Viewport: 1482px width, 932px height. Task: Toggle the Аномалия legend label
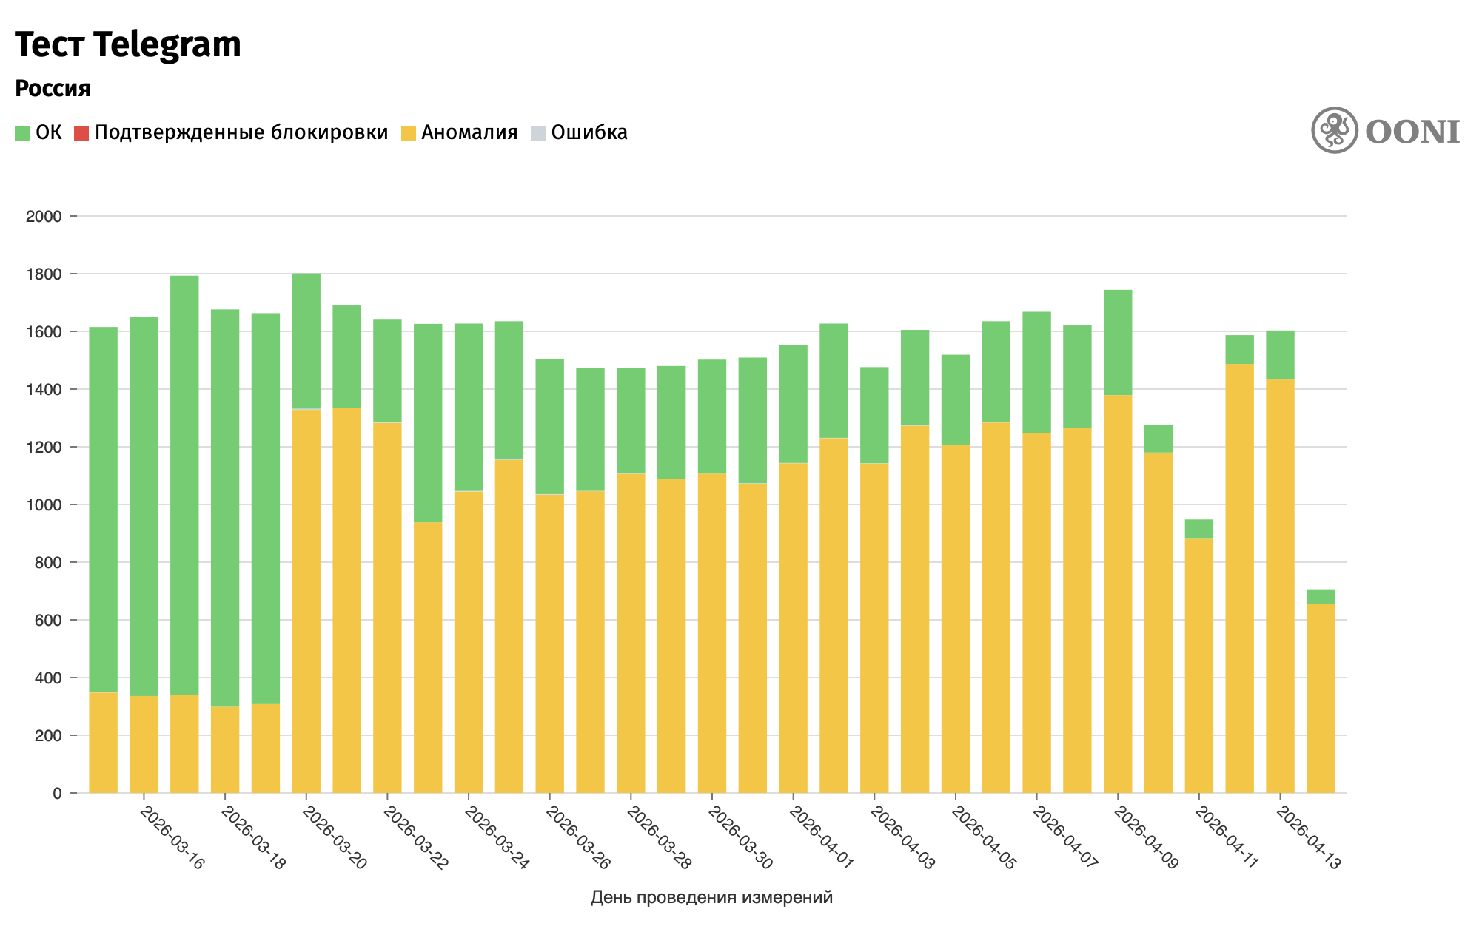[x=469, y=133]
